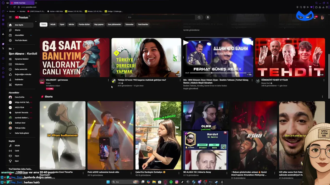Select the Oyun filter chip
The width and height of the screenshot is (330, 185).
62,24
